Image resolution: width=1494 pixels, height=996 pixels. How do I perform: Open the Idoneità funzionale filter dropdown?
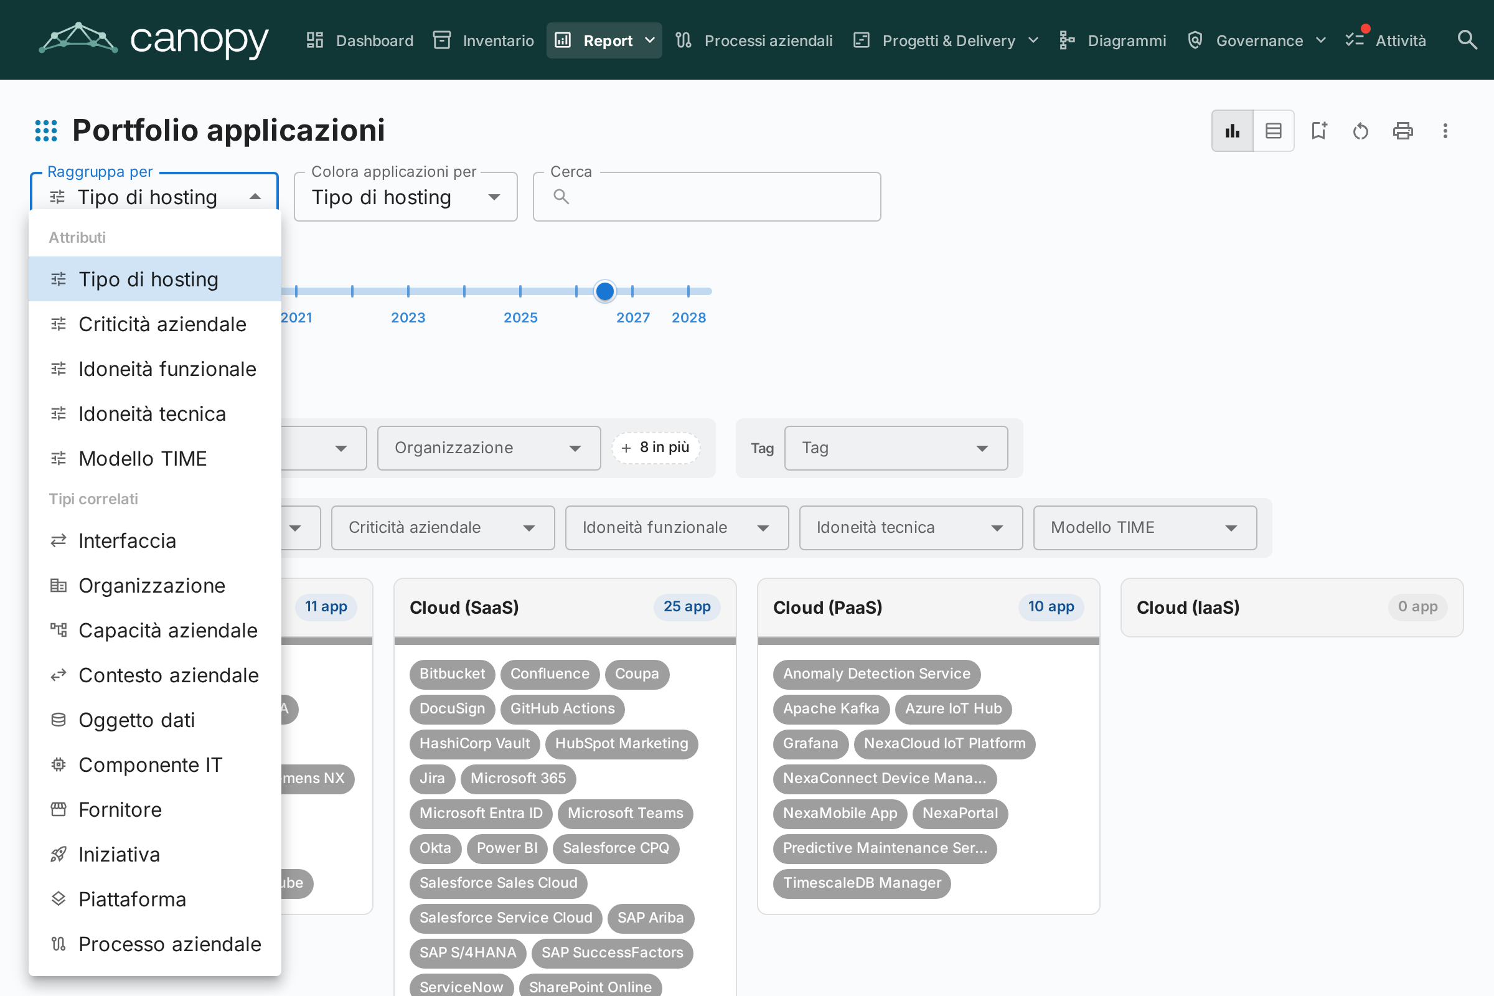pyautogui.click(x=677, y=527)
